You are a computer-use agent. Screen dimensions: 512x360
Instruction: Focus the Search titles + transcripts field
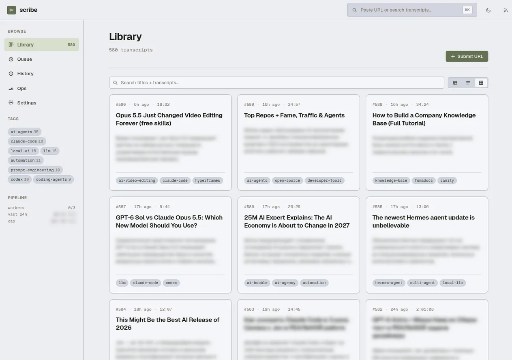pyautogui.click(x=276, y=83)
